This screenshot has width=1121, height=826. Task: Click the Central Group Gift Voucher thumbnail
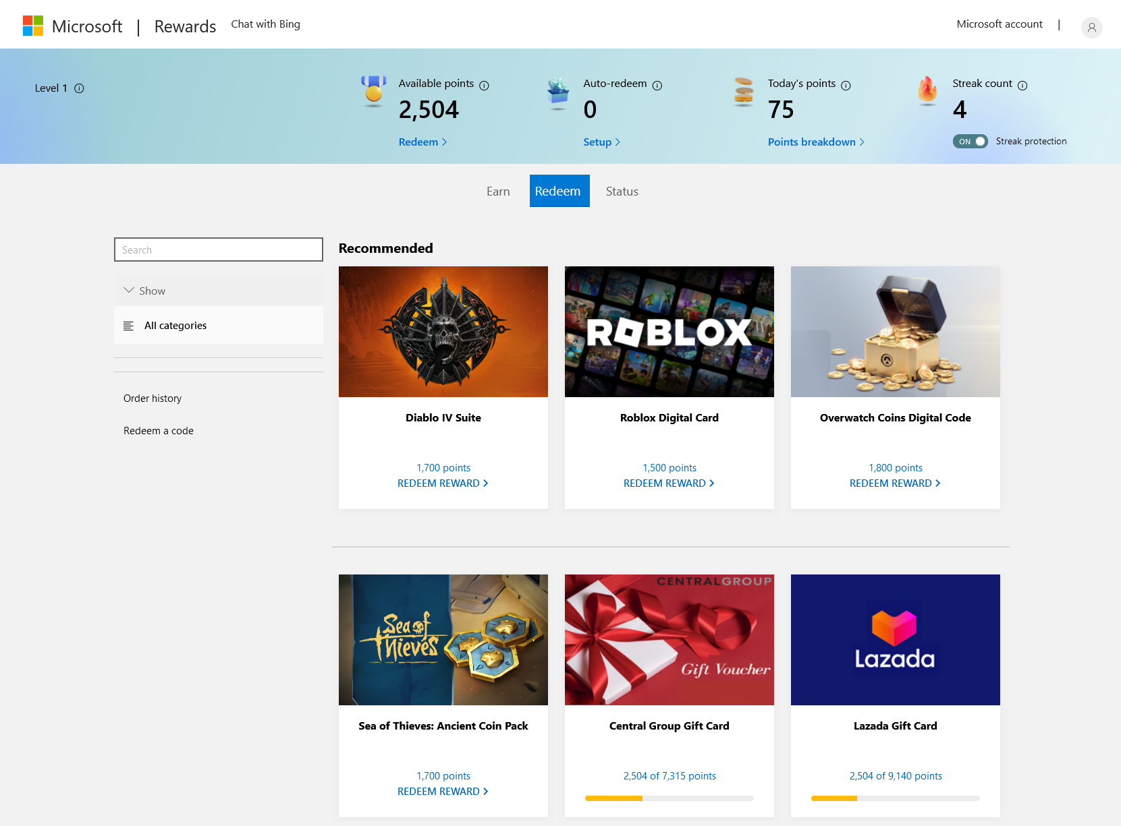pos(669,640)
